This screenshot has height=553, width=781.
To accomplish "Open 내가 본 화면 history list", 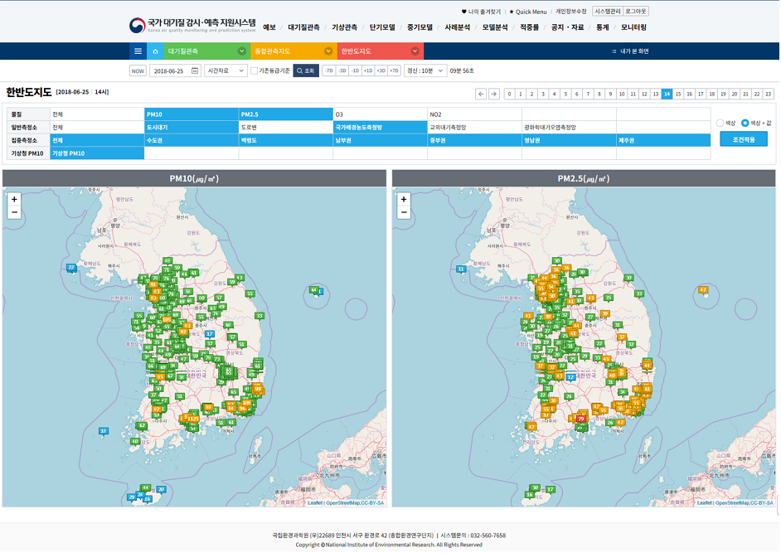I will point(630,51).
